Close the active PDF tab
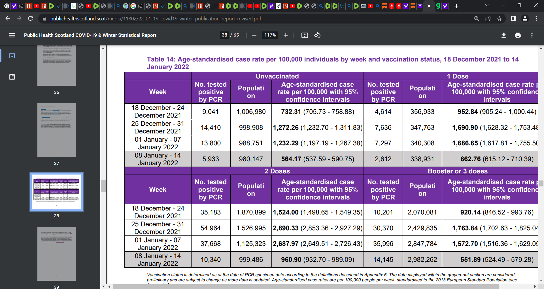 click(429, 6)
